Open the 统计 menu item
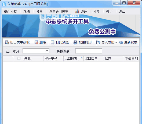142x124 pixels. (81, 12)
